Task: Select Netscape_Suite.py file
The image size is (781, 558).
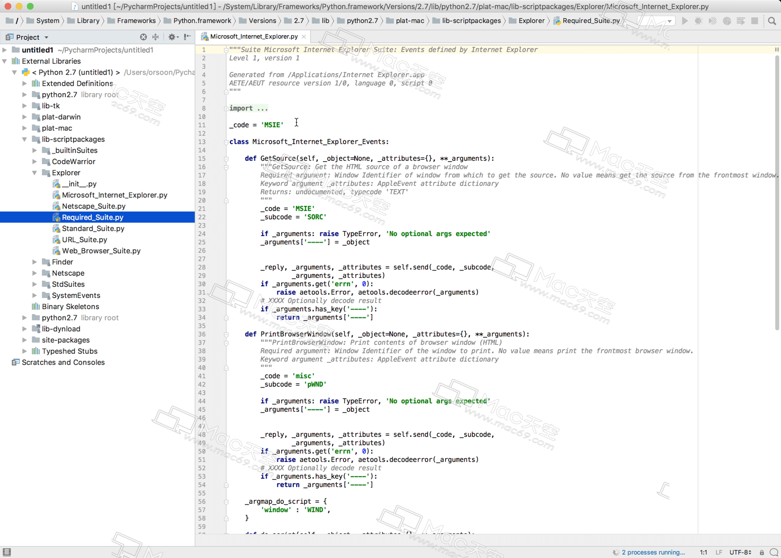Action: (94, 206)
